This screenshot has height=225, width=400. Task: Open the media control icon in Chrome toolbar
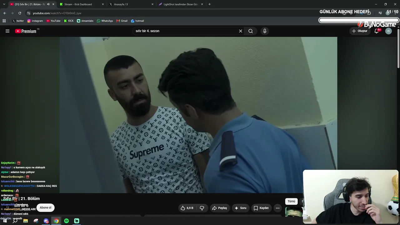(380, 13)
